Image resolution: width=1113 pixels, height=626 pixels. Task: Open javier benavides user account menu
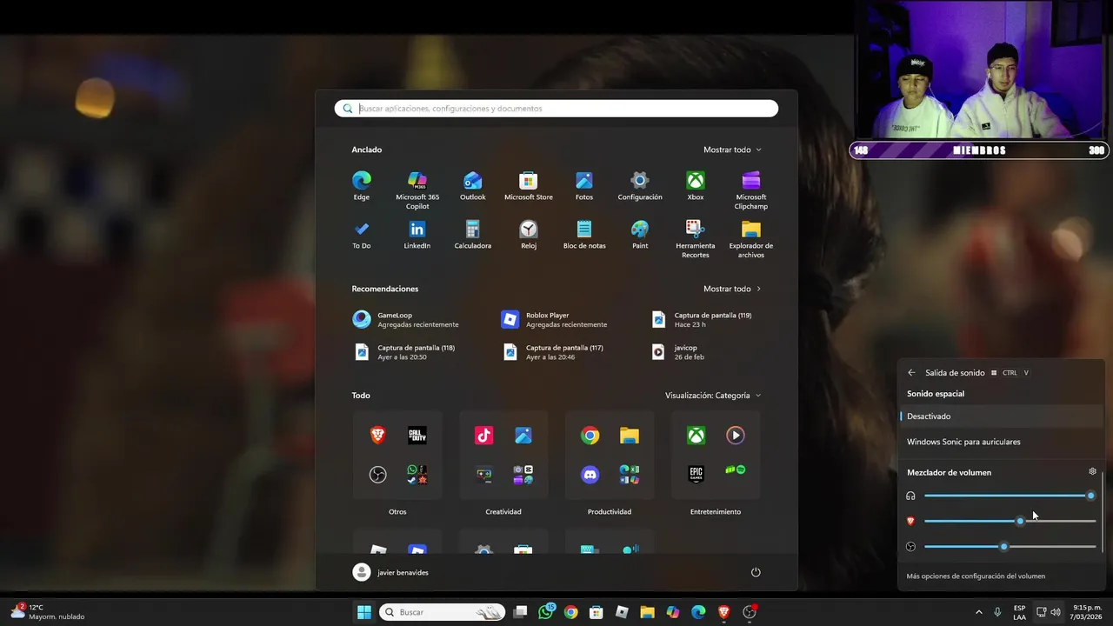point(390,572)
